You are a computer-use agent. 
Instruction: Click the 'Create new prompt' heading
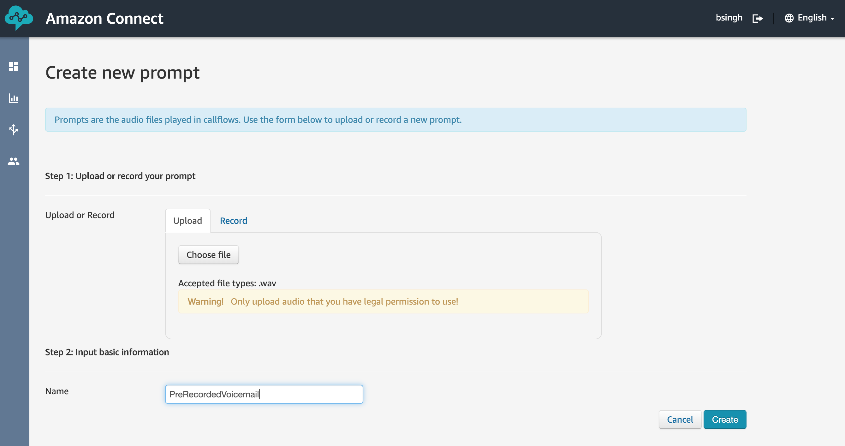[x=122, y=73]
